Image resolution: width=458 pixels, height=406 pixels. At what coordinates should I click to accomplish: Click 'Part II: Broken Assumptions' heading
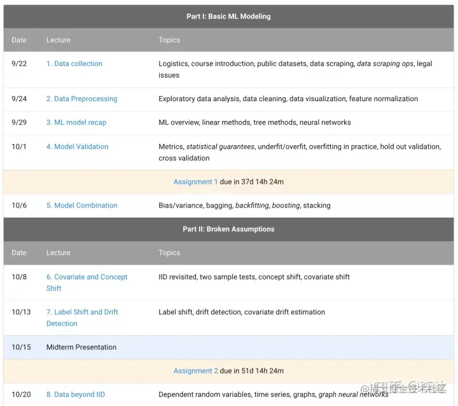[229, 229]
